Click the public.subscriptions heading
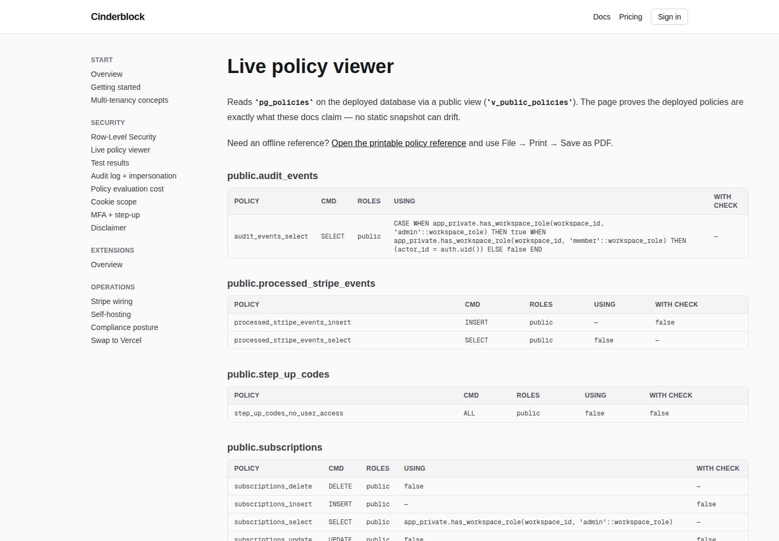779x541 pixels. pyautogui.click(x=275, y=447)
